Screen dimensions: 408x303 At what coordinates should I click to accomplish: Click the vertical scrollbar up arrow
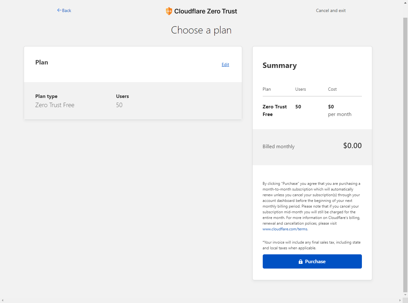[405, 3]
